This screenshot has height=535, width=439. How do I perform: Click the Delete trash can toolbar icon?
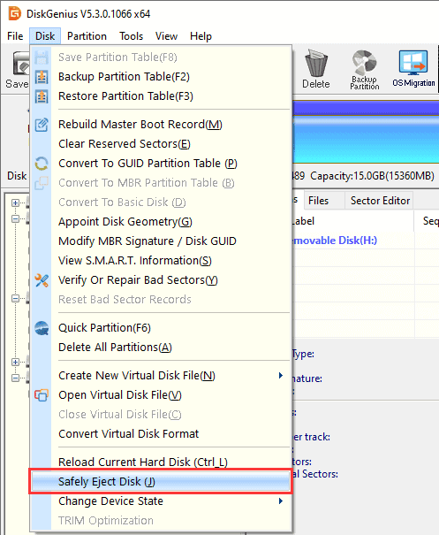tap(316, 63)
